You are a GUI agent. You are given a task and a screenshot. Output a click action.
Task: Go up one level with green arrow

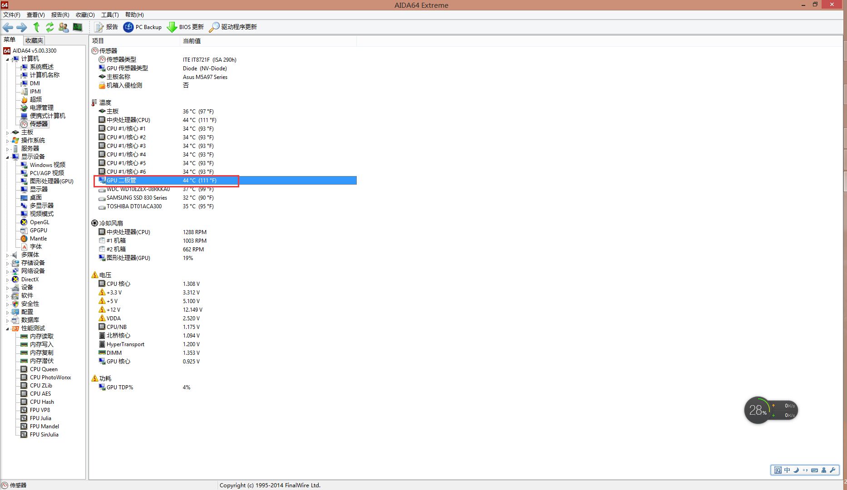click(x=36, y=27)
